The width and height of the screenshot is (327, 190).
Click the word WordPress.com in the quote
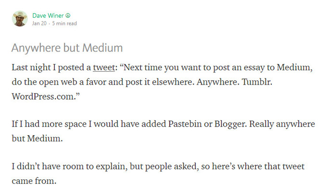click(44, 96)
